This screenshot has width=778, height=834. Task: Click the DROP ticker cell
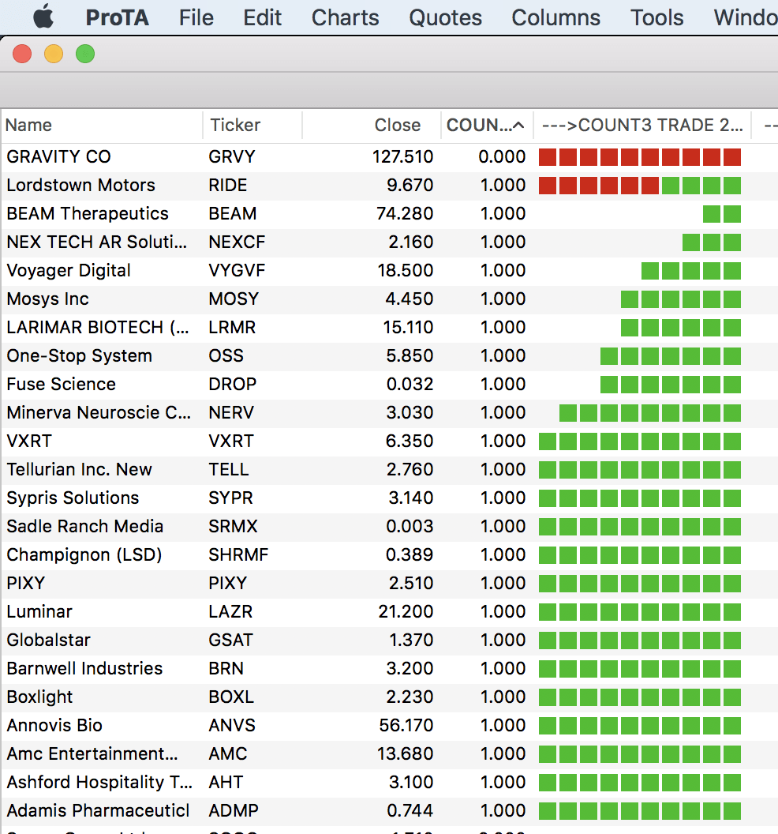point(232,385)
